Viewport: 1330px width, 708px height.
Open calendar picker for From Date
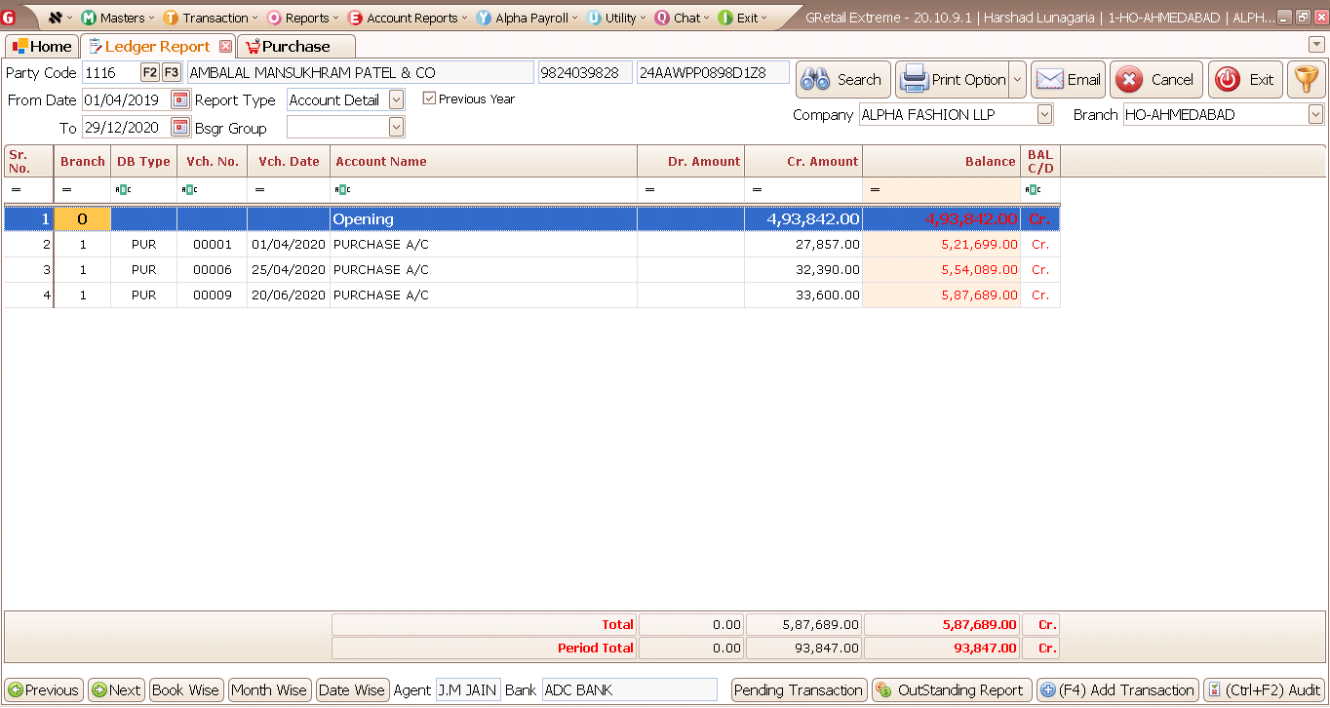point(180,99)
